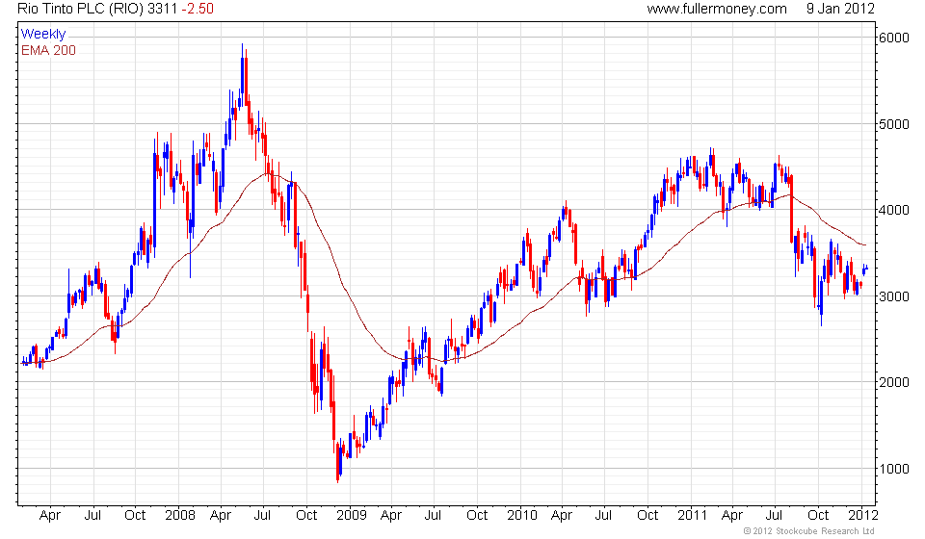Click the chart date 9 Jan 2012
The height and width of the screenshot is (539, 925).
pos(840,9)
